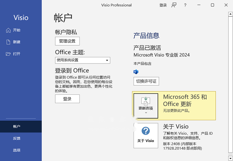Open the 打开 (Open) page
The image size is (233, 161).
click(21, 54)
